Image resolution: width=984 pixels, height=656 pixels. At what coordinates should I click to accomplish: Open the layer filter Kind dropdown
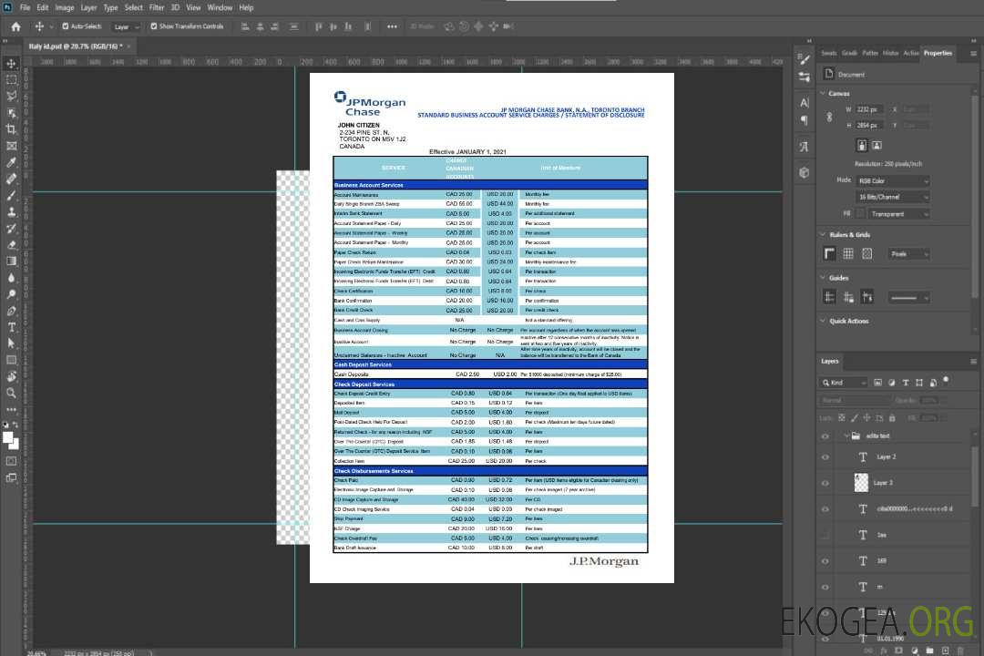(844, 383)
